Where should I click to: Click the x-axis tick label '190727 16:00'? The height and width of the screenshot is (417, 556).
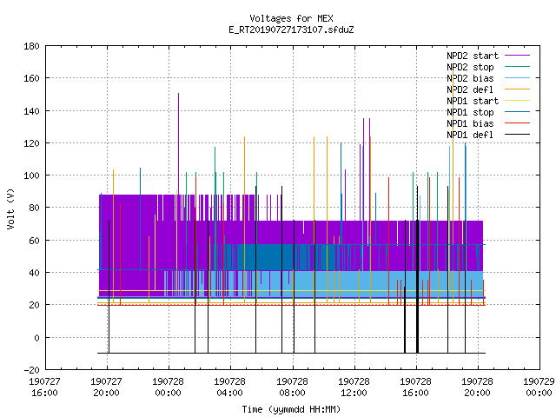click(44, 387)
